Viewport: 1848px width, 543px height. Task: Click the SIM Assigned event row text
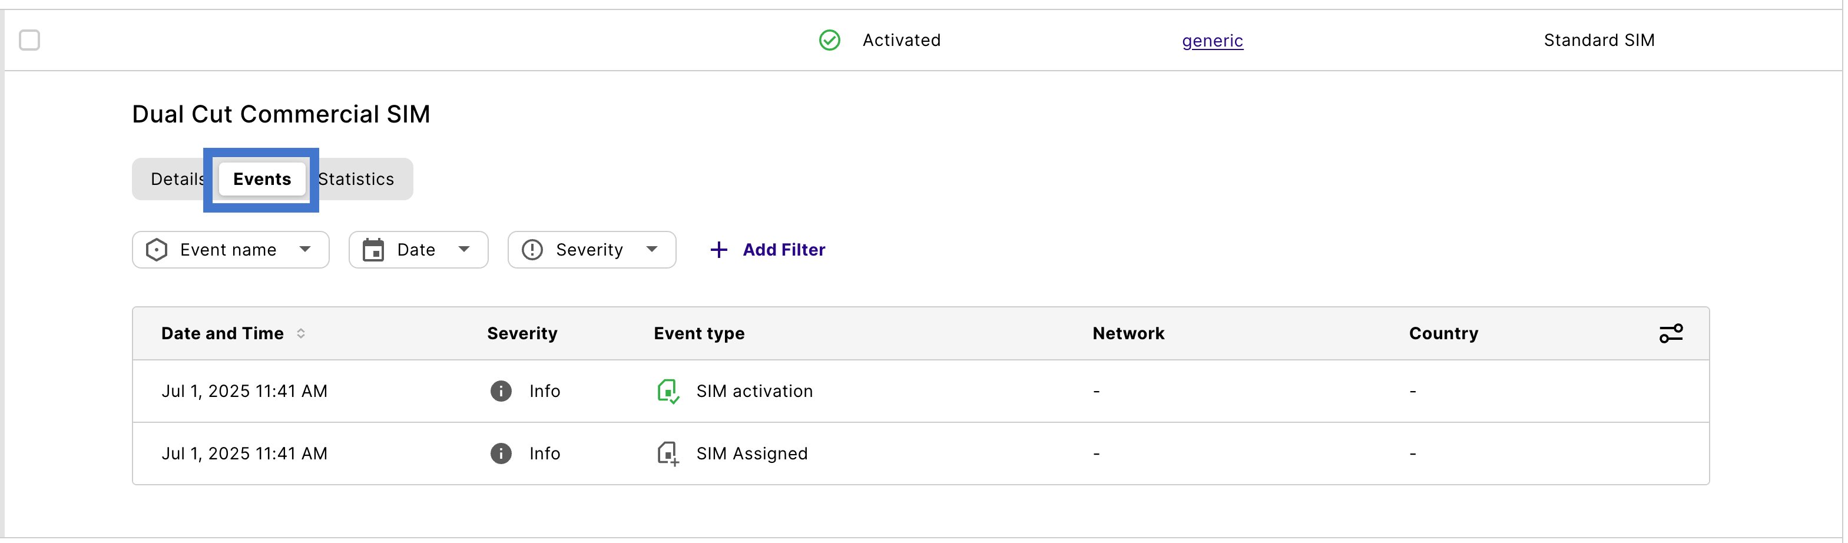(x=751, y=454)
